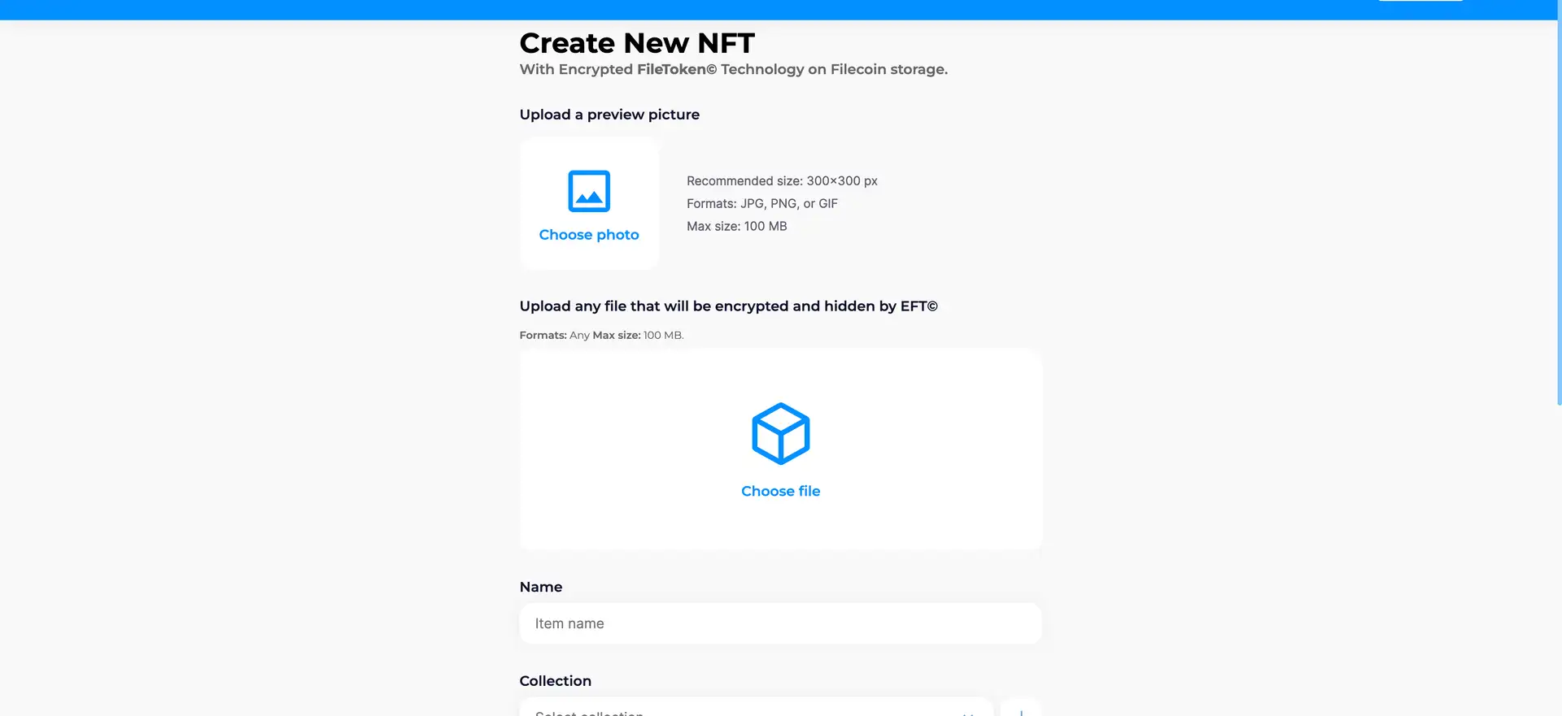Click the Name field label
The image size is (1562, 716).
541,587
